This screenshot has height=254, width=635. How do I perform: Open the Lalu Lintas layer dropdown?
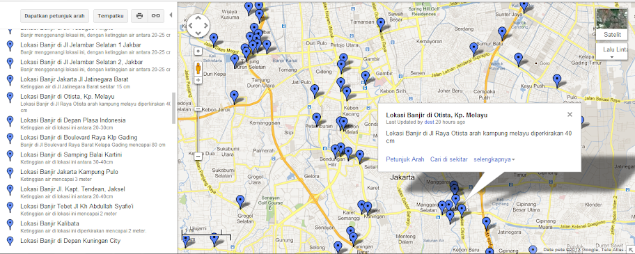612,52
